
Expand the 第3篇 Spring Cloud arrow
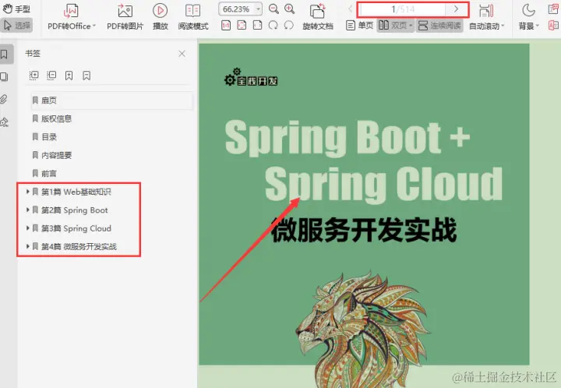click(27, 228)
